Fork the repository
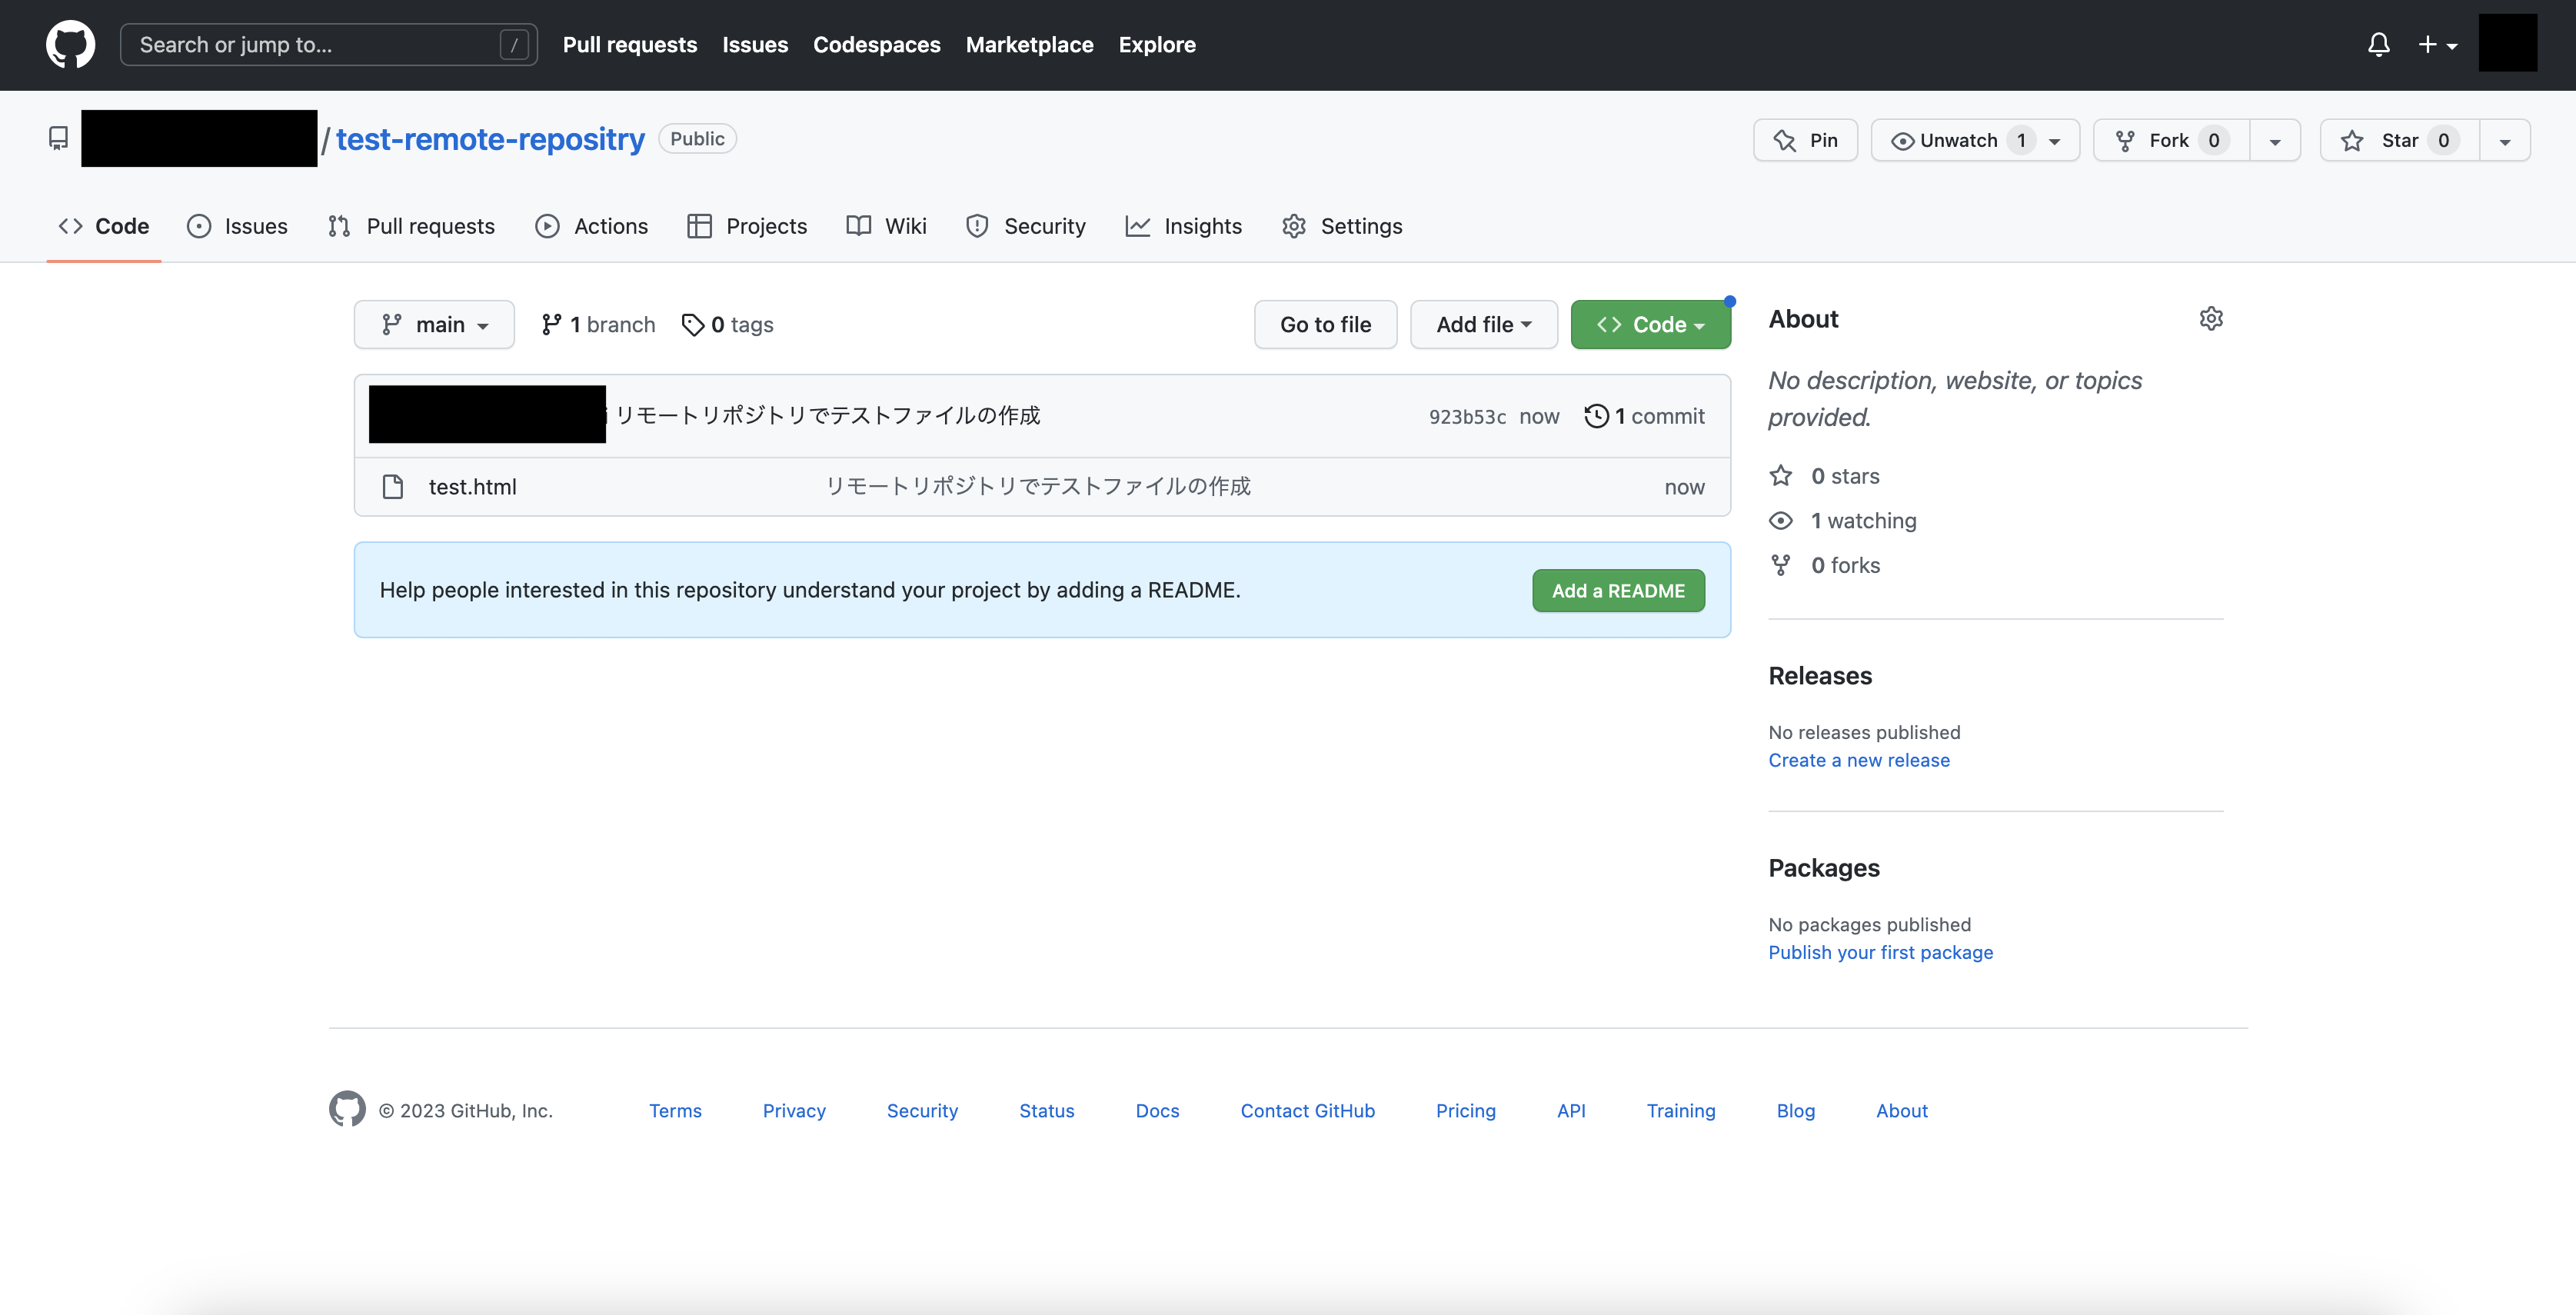Screen dimensions: 2576x1315 coord(2171,140)
